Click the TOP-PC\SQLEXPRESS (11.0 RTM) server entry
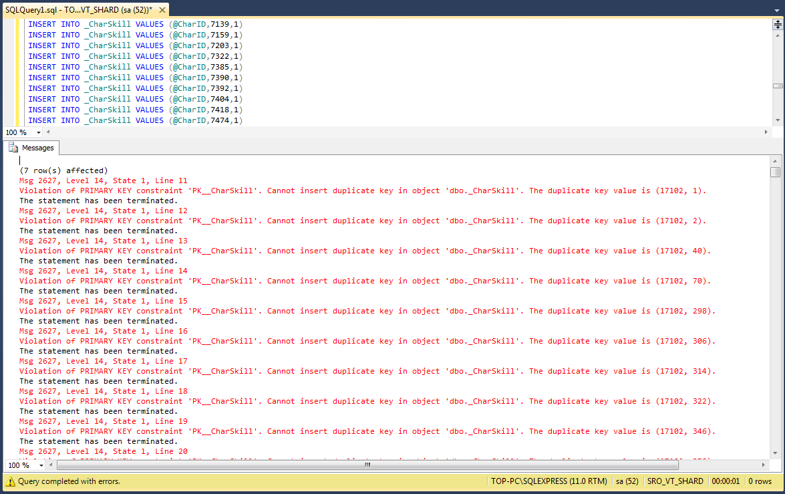This screenshot has width=785, height=494. (x=548, y=481)
